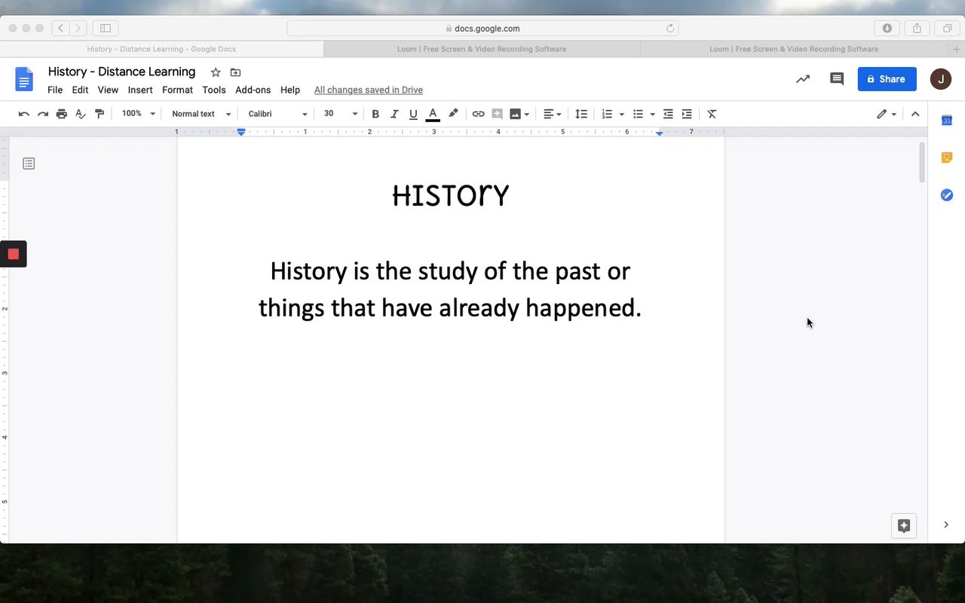Show the document outline icon

click(29, 164)
